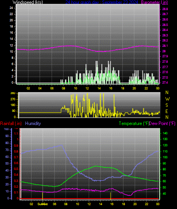The height and width of the screenshot is (209, 177).
Task: Click the 50 humidity axis value
Action: [x=7, y=164]
